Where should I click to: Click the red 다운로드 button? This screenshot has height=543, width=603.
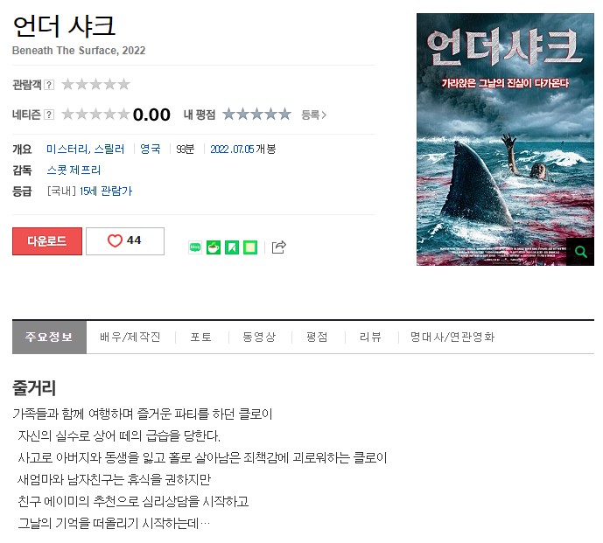click(x=47, y=241)
